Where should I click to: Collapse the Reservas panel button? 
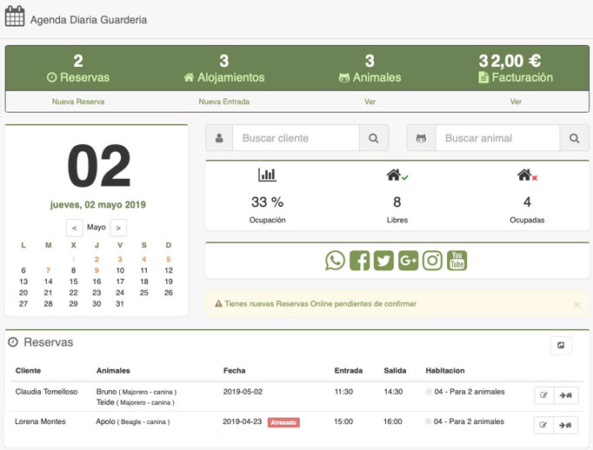click(561, 346)
